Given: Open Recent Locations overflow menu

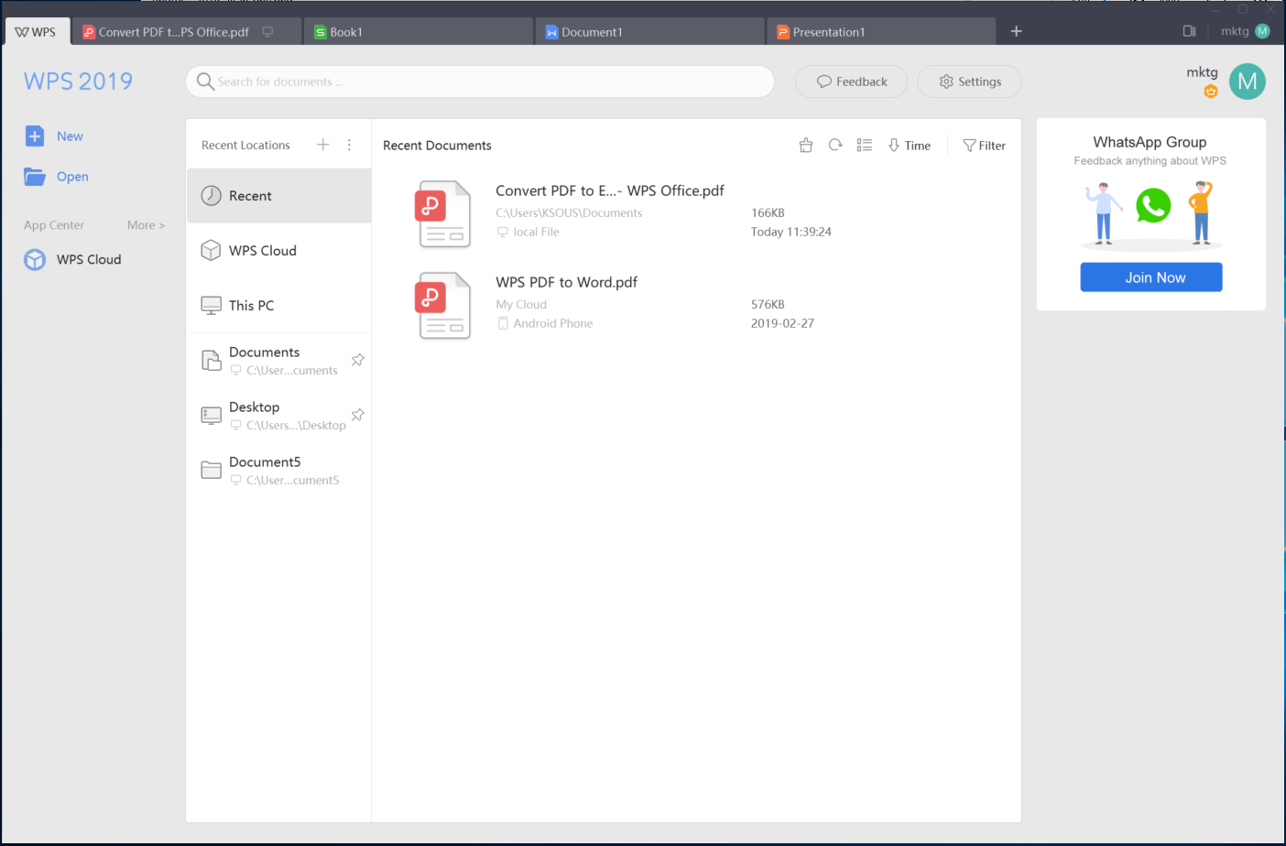Looking at the screenshot, I should click(349, 145).
